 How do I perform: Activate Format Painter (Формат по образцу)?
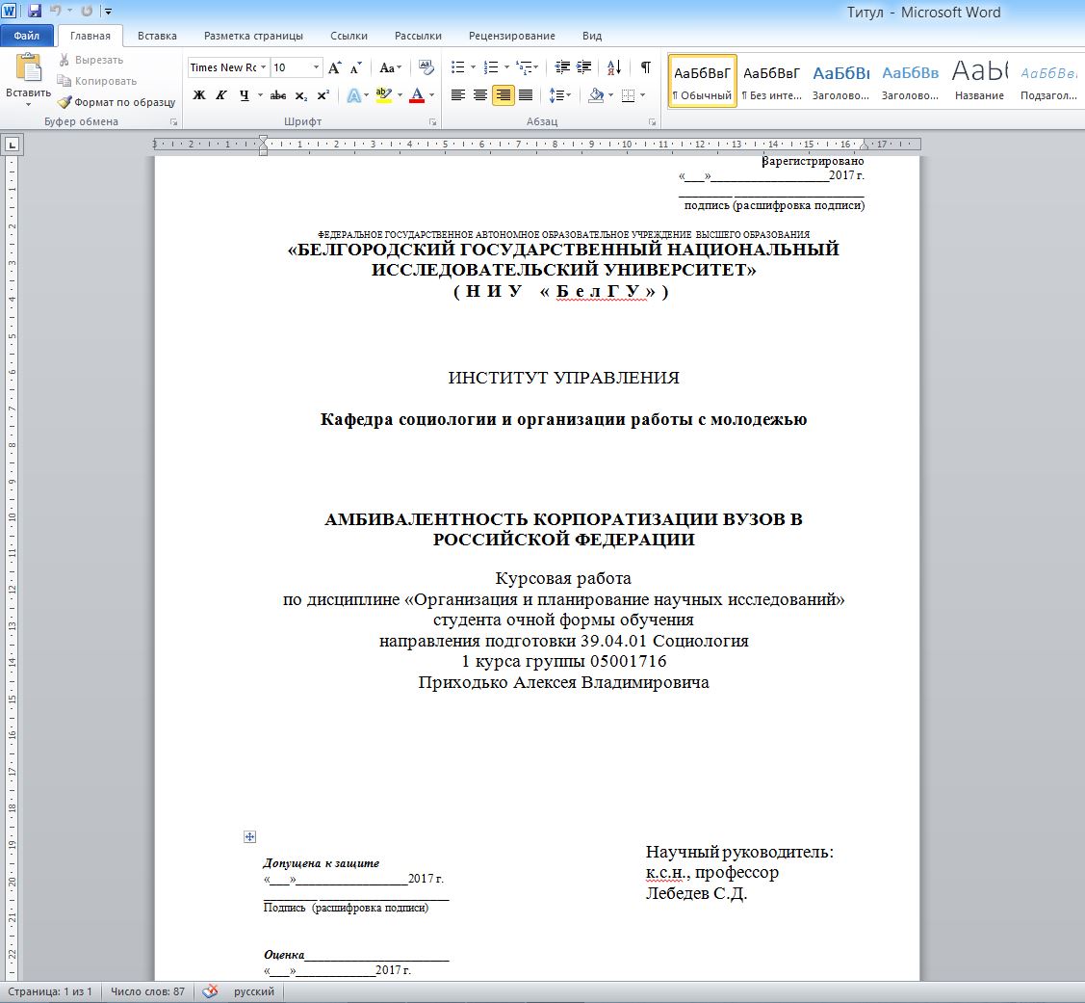[116, 102]
